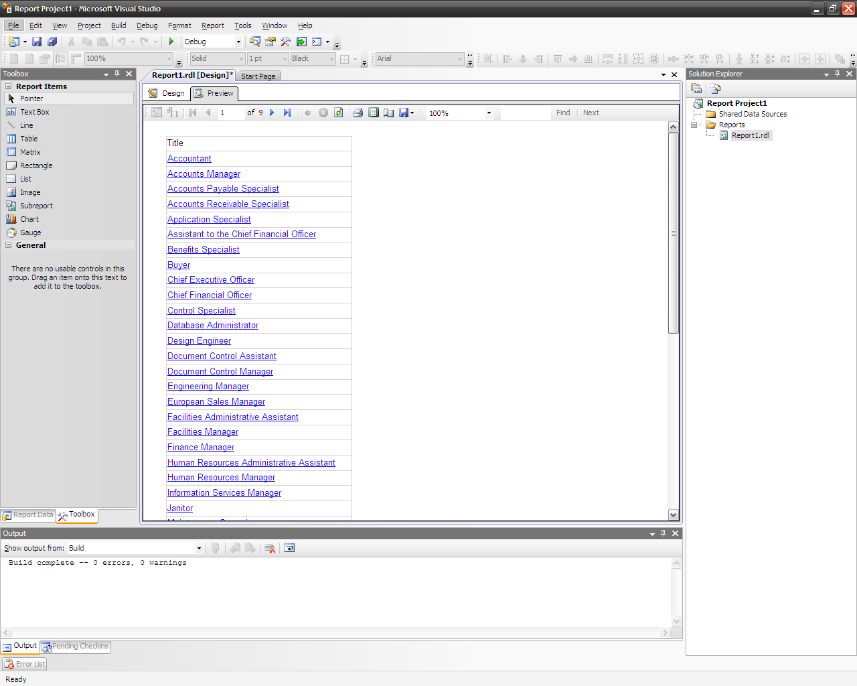Click the Print icon in preview toolbar
The height and width of the screenshot is (686, 857).
[358, 113]
